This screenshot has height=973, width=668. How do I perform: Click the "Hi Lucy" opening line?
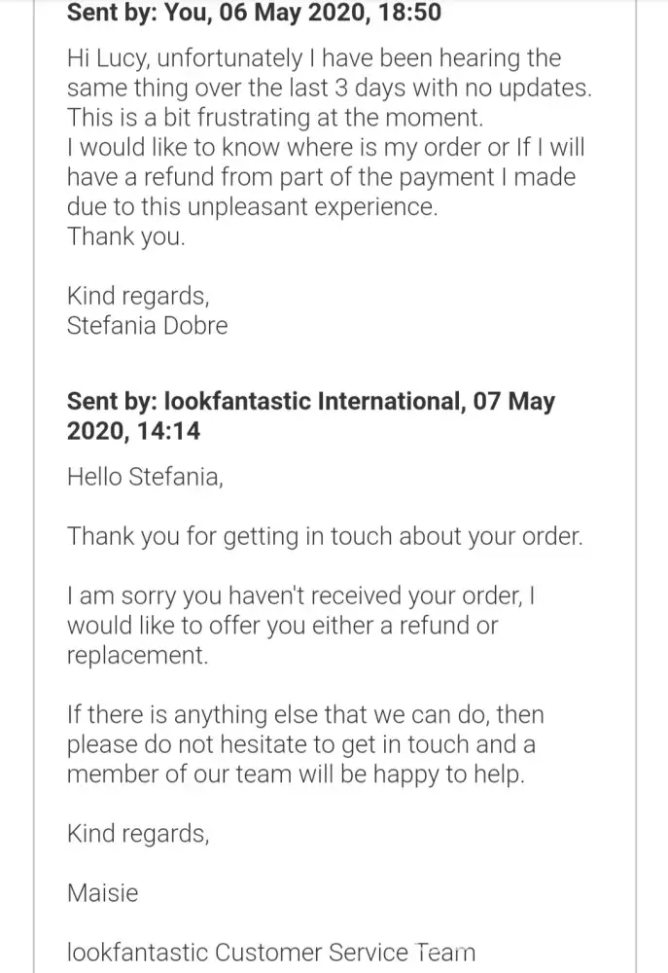coord(314,59)
